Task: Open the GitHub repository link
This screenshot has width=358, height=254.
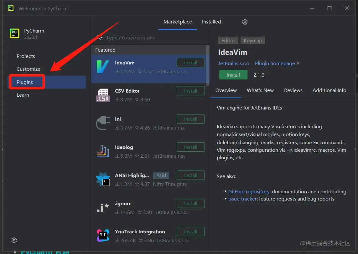Action: pyautogui.click(x=249, y=191)
